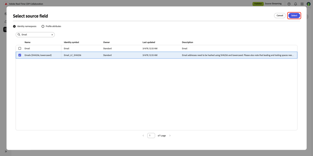
Task: Sort by the Owner column header
Action: [x=106, y=42]
